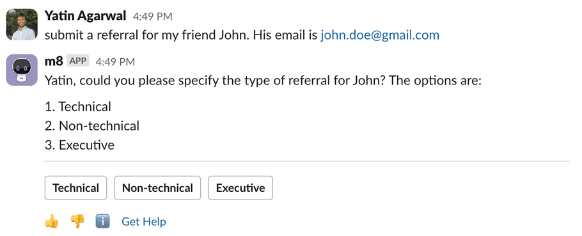Open the john.doe@gmail.com email link
582x236 pixels.
(x=380, y=35)
